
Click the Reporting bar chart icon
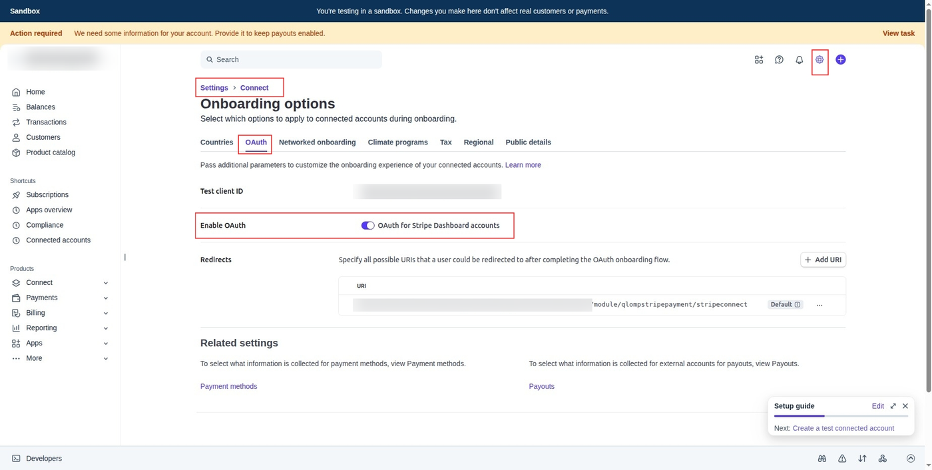coord(16,328)
